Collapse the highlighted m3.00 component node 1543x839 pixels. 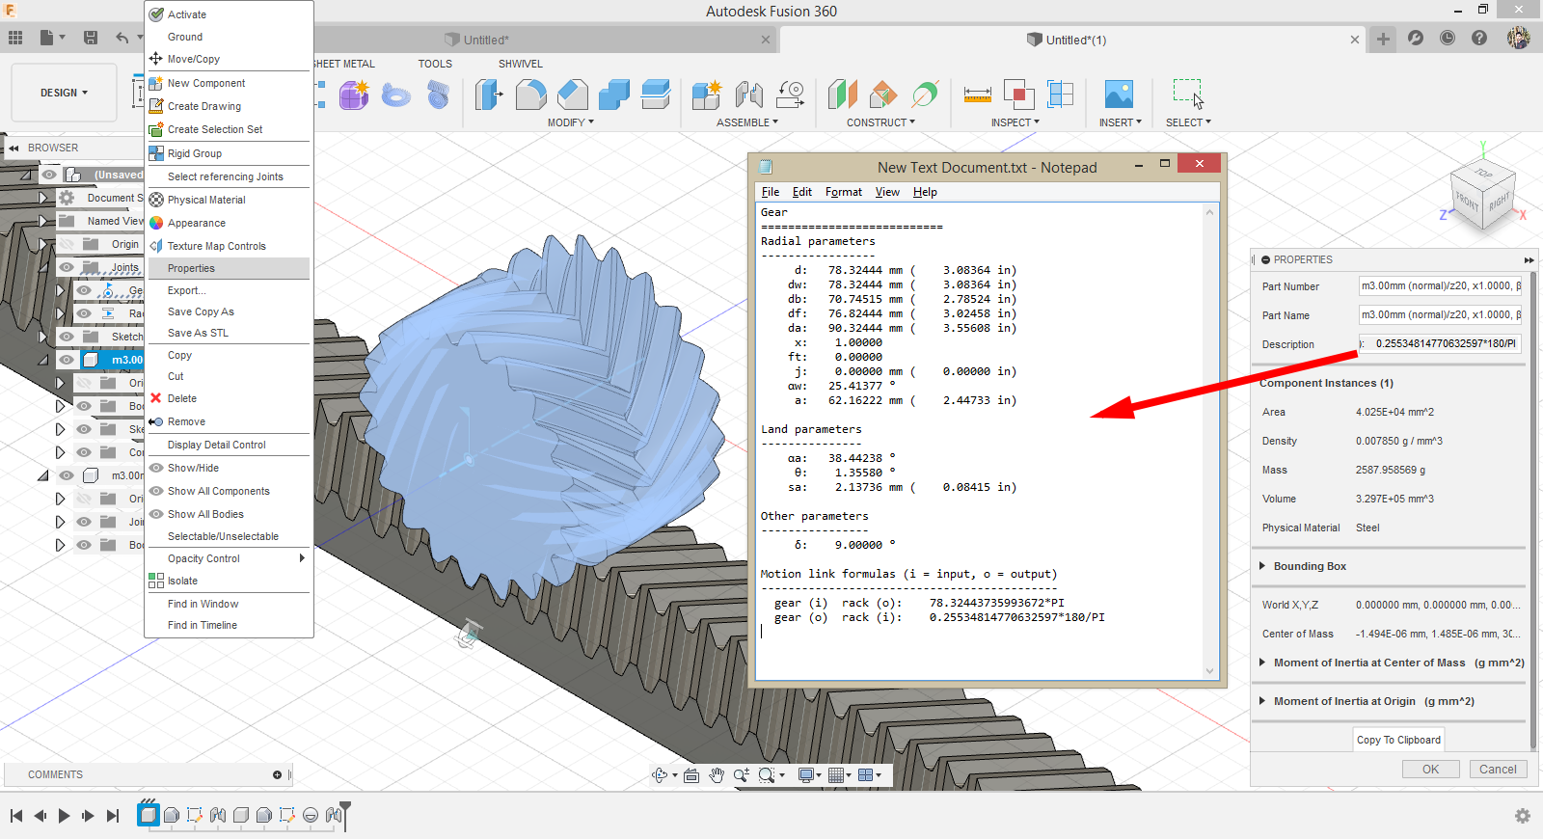42,360
